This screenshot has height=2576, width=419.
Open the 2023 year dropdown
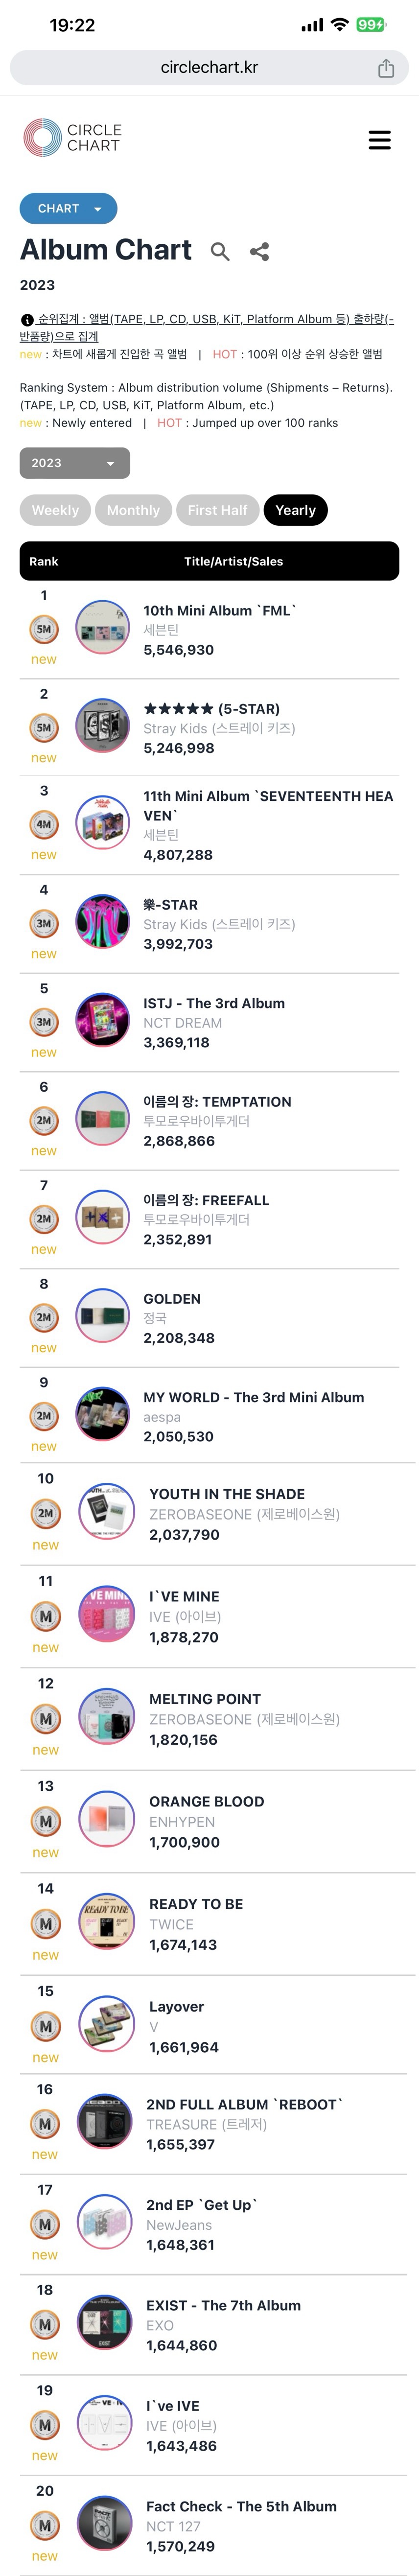point(75,463)
